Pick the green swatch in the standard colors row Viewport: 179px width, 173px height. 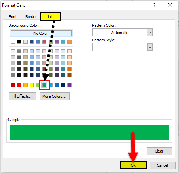click(44, 85)
